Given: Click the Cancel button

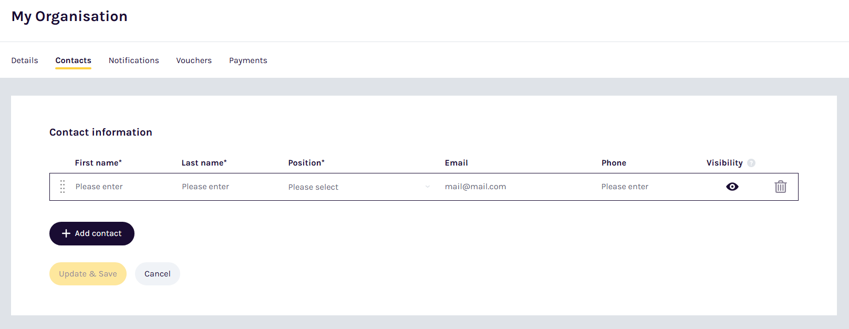Looking at the screenshot, I should [157, 274].
